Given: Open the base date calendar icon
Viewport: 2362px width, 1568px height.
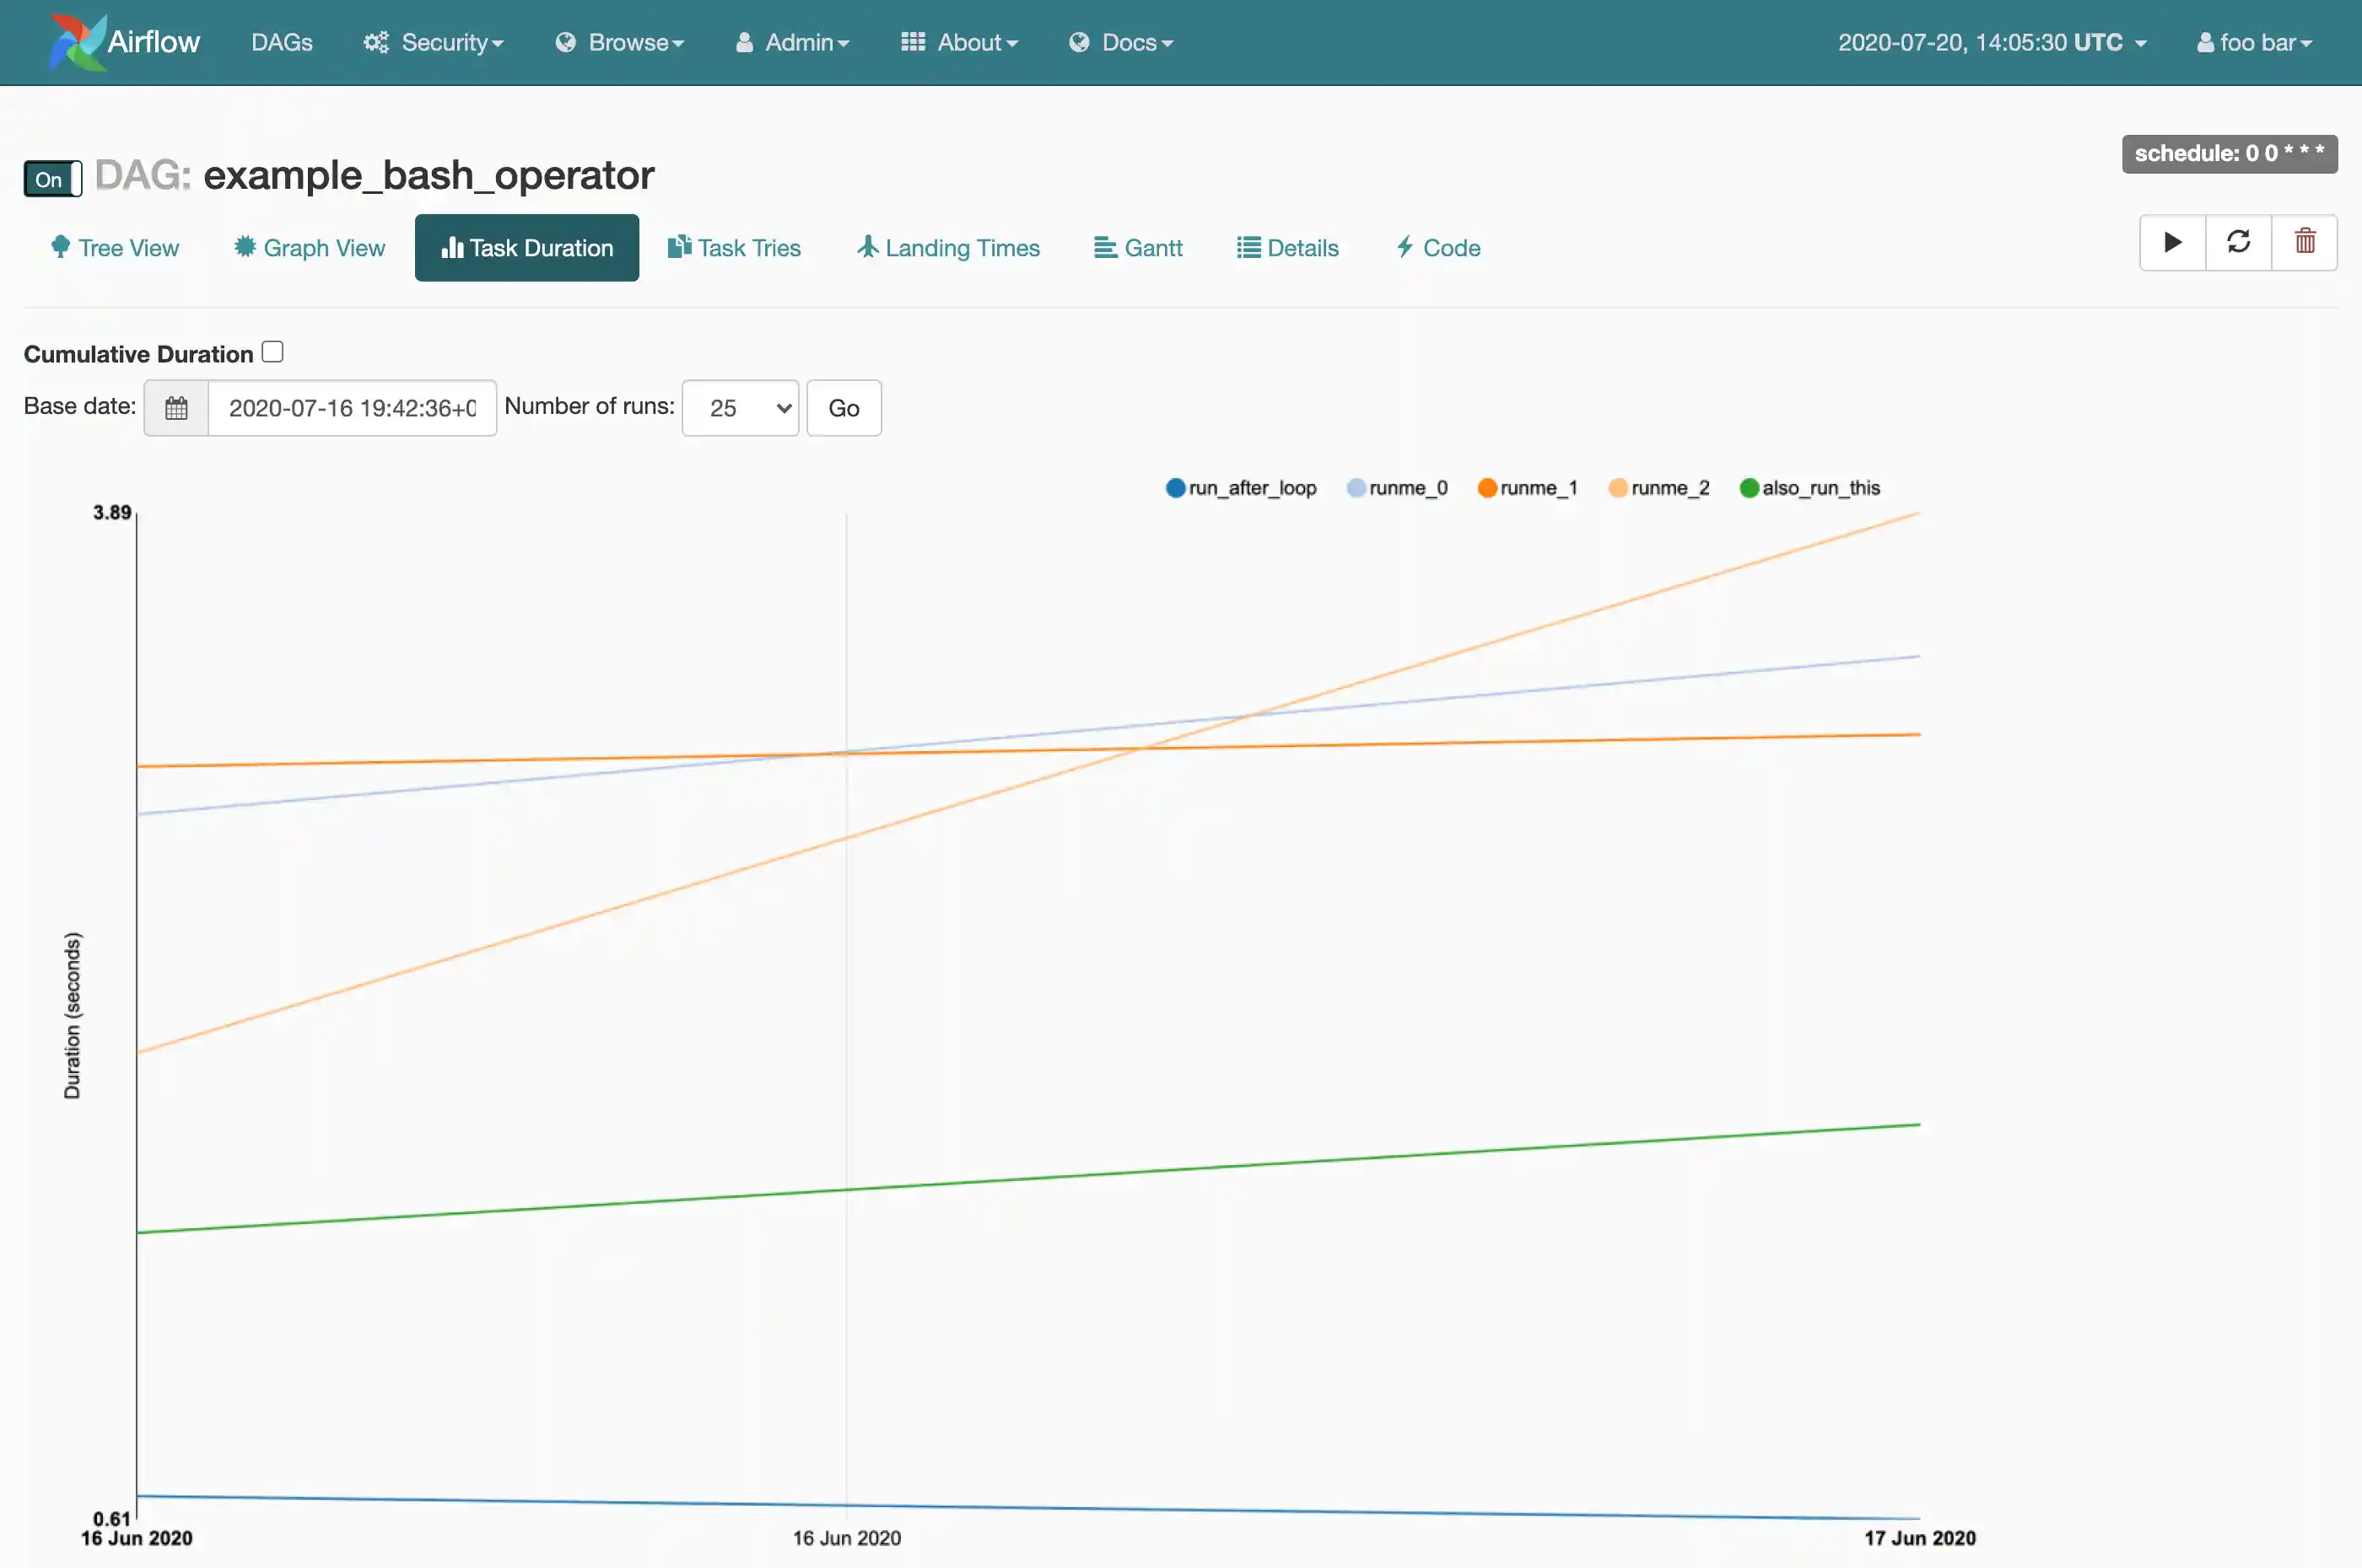Looking at the screenshot, I should 176,408.
